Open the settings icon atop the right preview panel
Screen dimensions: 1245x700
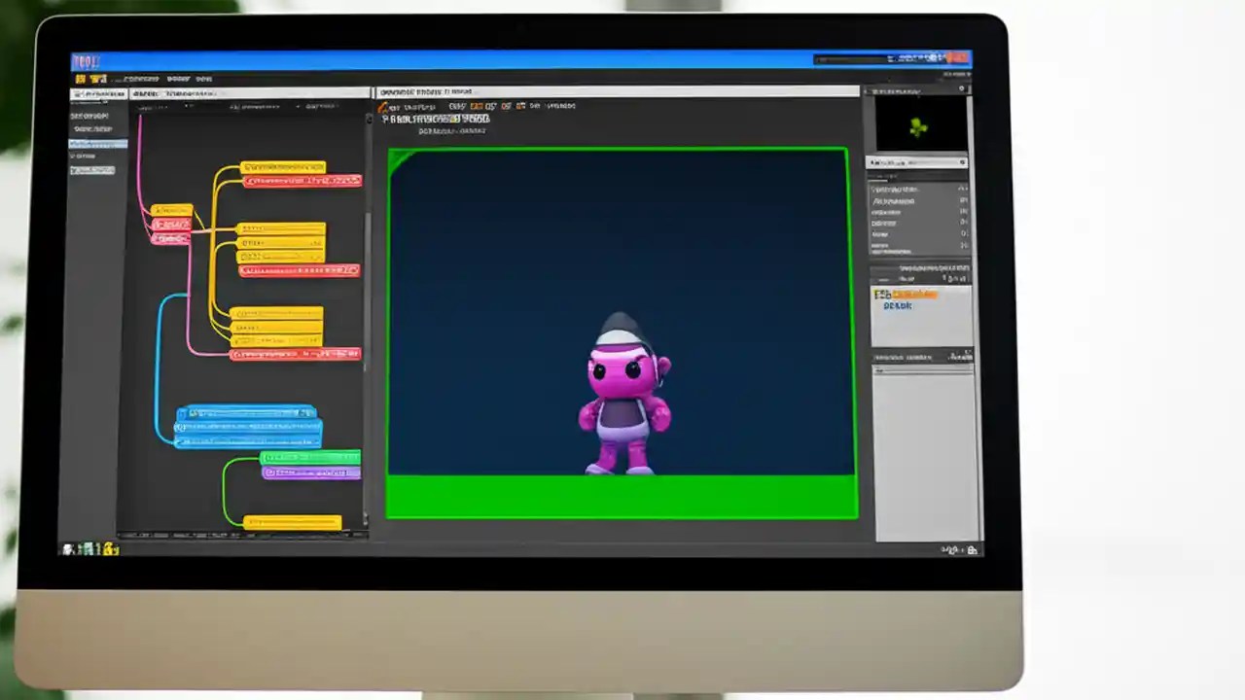pos(962,88)
